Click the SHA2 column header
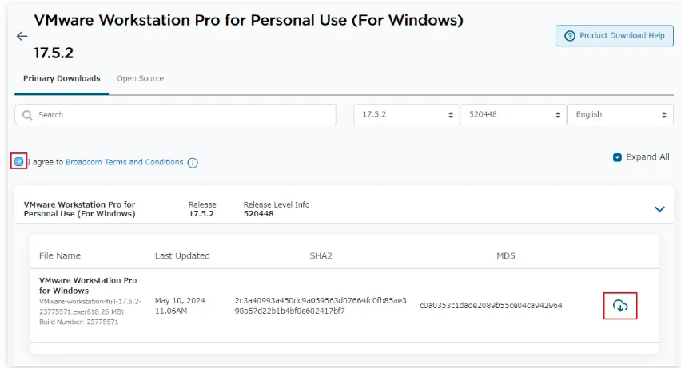This screenshot has width=681, height=368. [x=321, y=255]
